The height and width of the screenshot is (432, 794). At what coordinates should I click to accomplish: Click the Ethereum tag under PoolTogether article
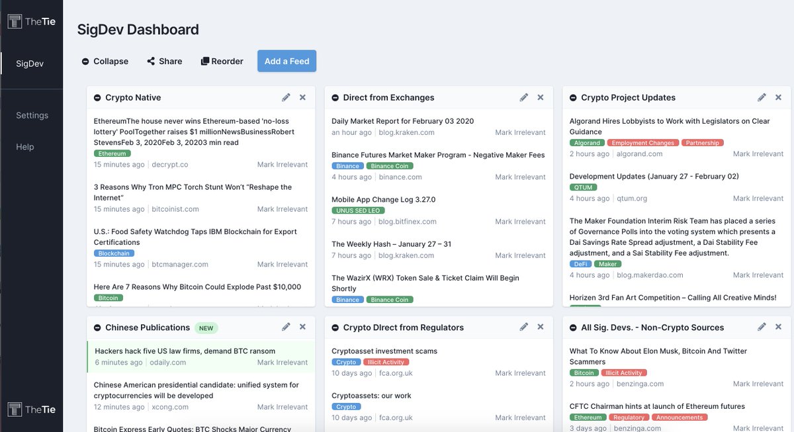[112, 153]
